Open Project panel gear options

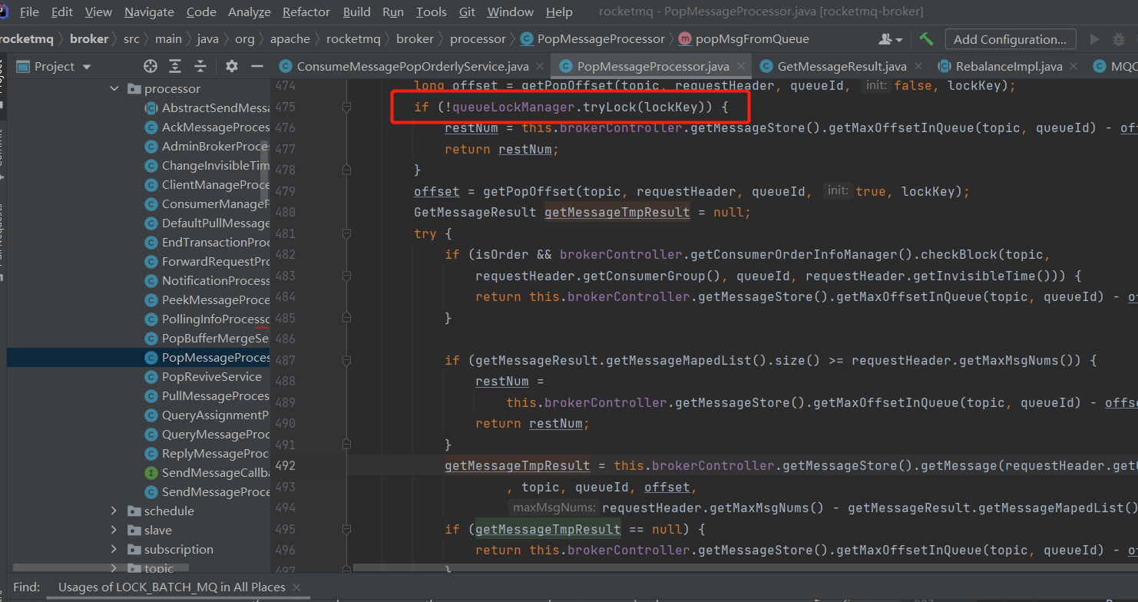click(x=232, y=66)
